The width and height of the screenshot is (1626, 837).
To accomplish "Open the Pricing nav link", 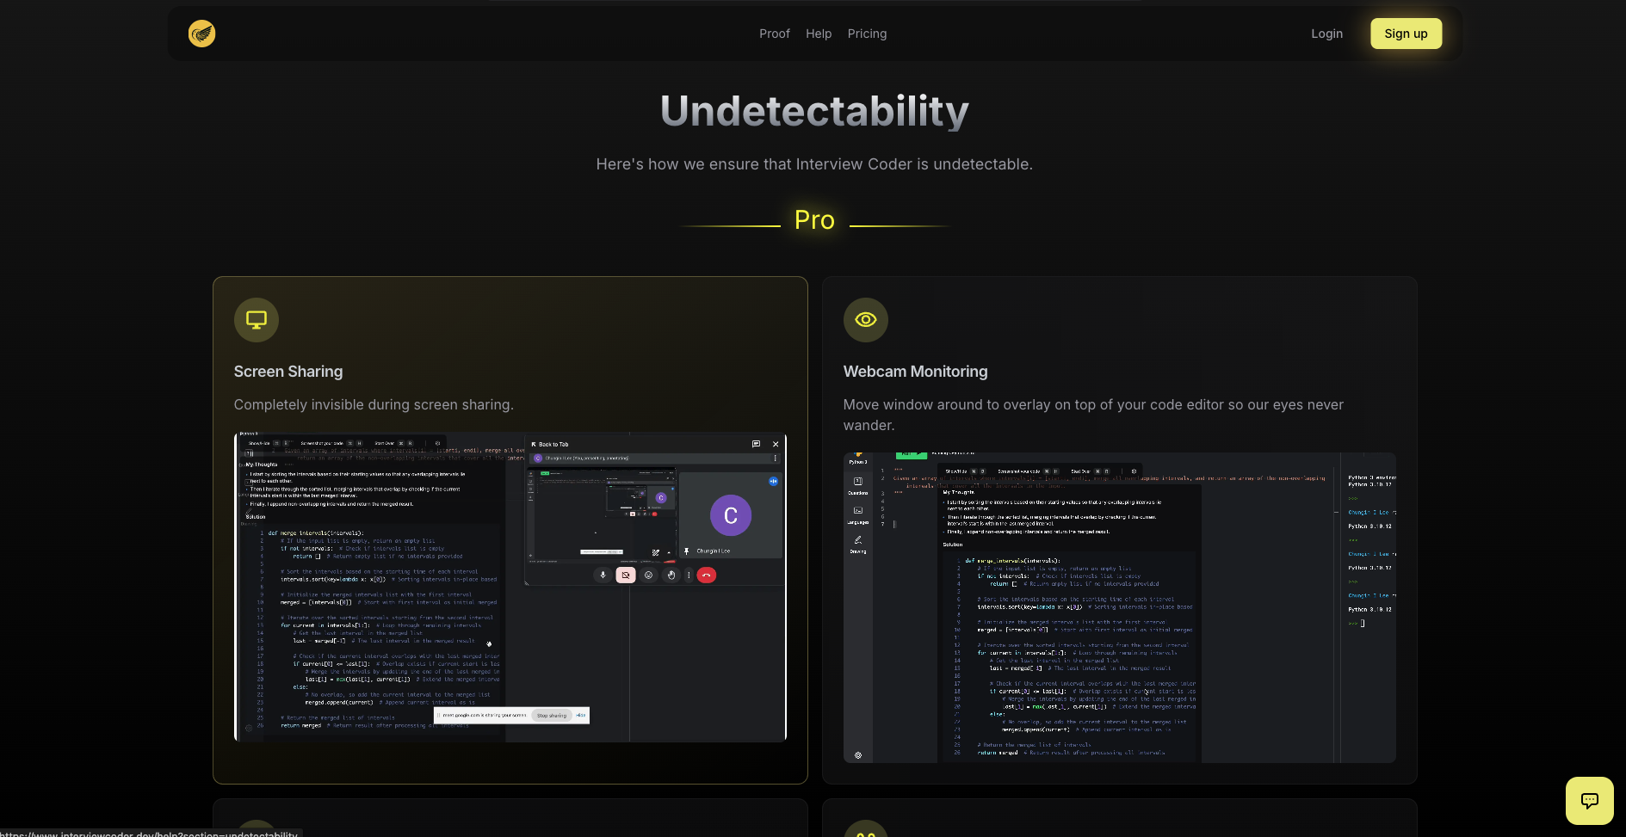I will pos(867,34).
